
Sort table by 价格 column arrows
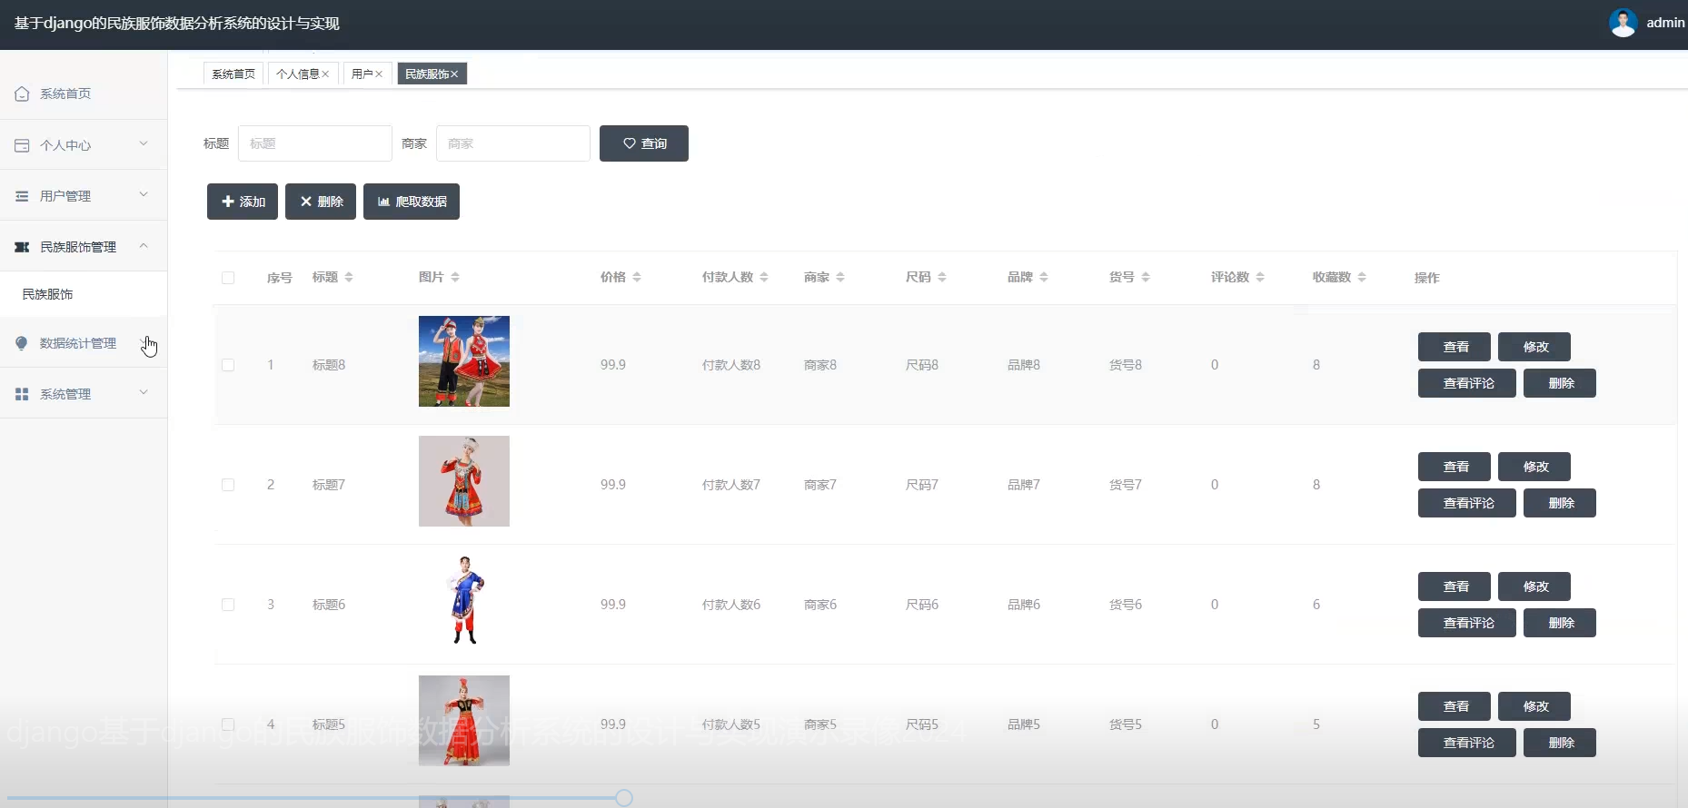tap(637, 277)
